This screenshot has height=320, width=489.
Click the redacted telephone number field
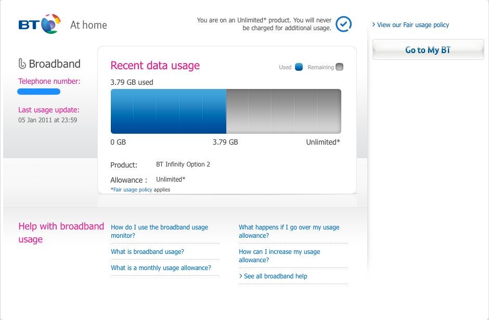click(39, 92)
